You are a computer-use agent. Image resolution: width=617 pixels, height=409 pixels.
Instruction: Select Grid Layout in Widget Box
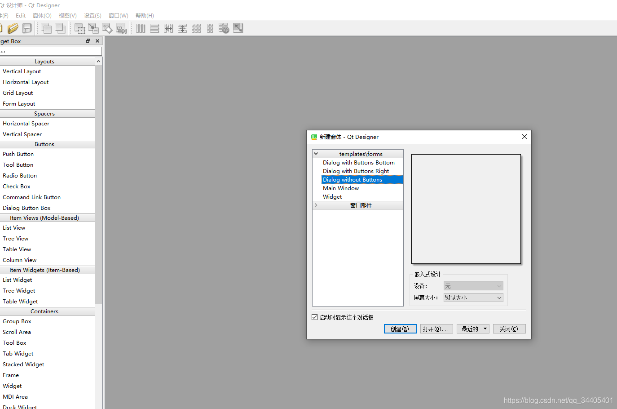pyautogui.click(x=18, y=93)
